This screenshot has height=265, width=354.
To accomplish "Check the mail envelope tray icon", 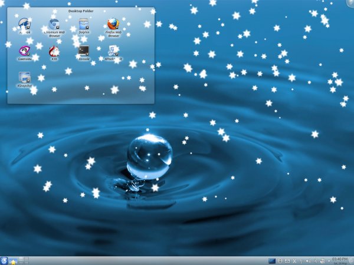I will point(287,261).
